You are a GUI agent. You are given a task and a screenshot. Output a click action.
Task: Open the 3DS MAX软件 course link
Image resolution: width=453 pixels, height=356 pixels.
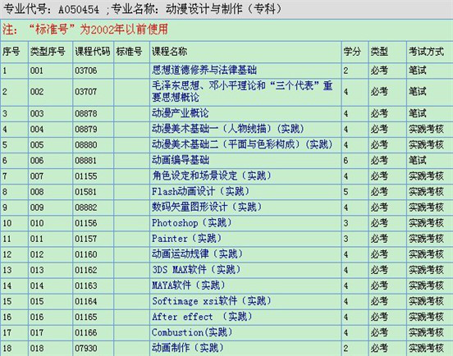[x=196, y=269]
